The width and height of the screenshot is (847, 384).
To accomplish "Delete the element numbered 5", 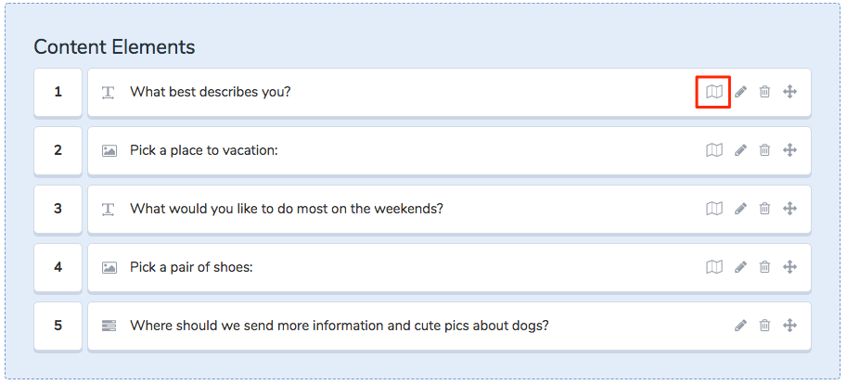I will pyautogui.click(x=764, y=326).
